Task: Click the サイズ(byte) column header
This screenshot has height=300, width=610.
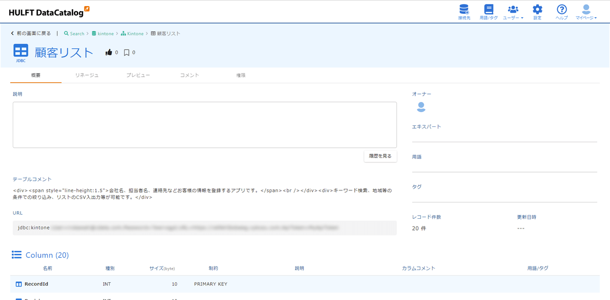Action: click(162, 268)
